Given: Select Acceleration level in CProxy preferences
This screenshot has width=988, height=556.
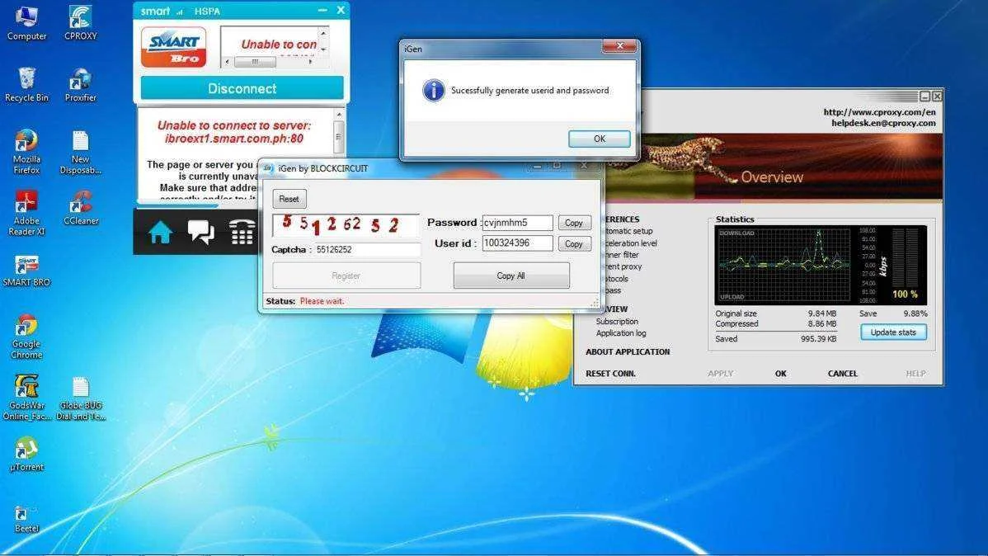Looking at the screenshot, I should click(x=631, y=243).
